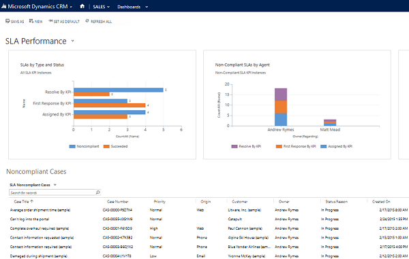
Task: Click the High priority cell
Action: click(x=153, y=228)
